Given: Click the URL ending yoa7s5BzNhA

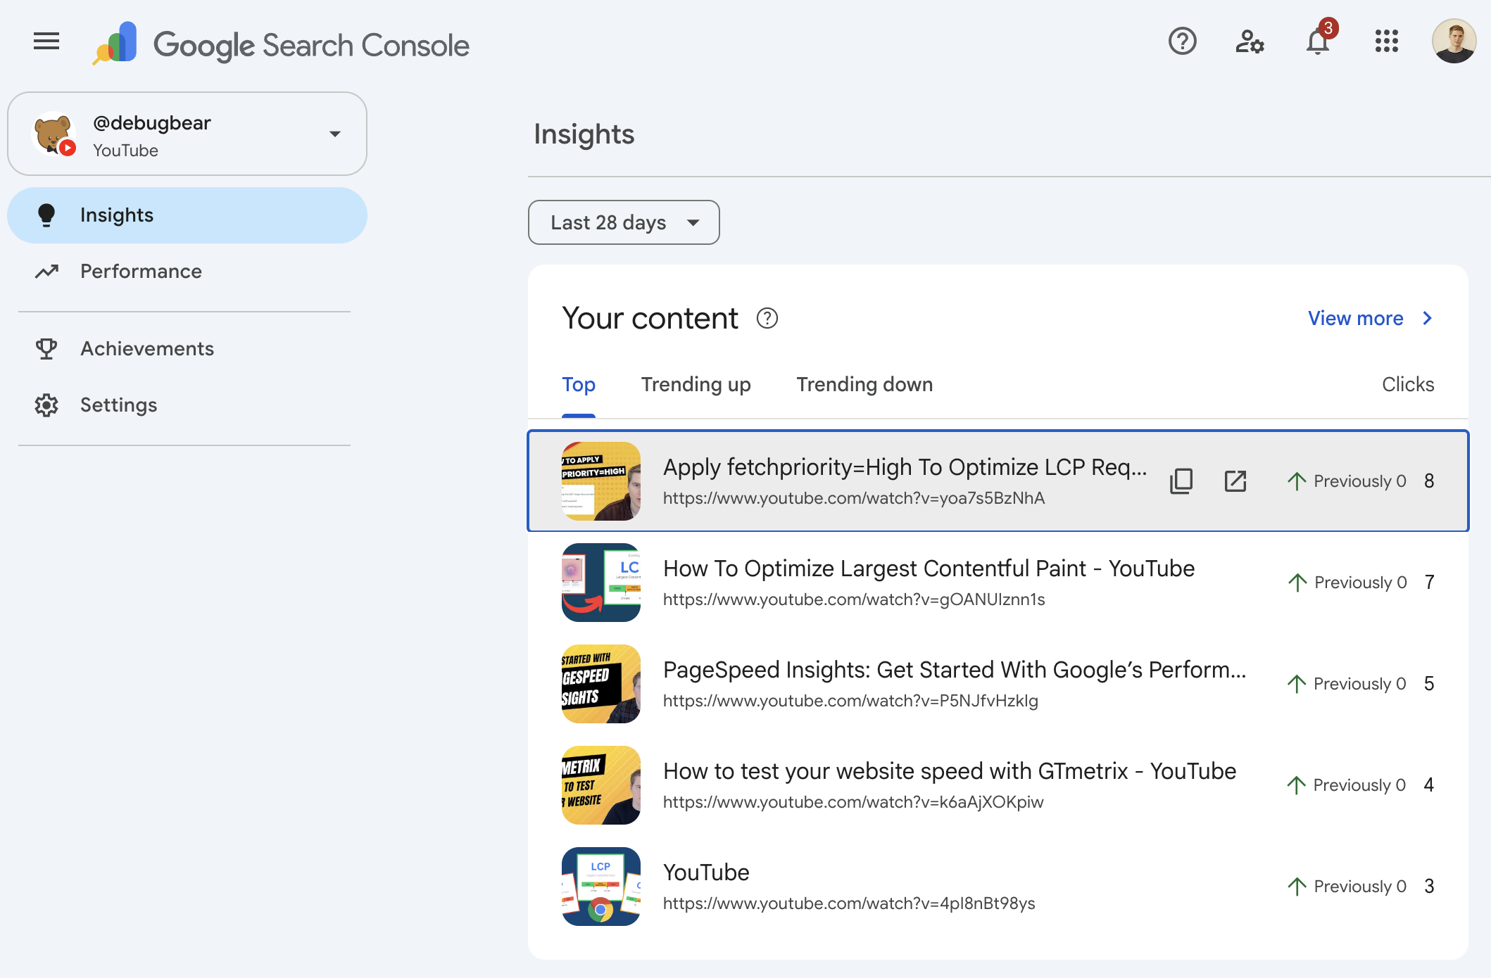Looking at the screenshot, I should click(x=854, y=498).
